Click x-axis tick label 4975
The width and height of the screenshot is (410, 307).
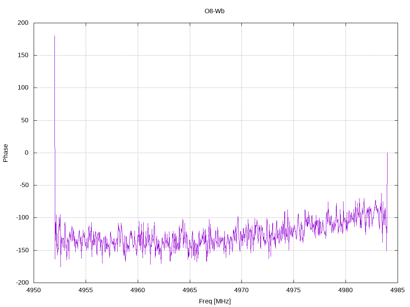pos(293,290)
